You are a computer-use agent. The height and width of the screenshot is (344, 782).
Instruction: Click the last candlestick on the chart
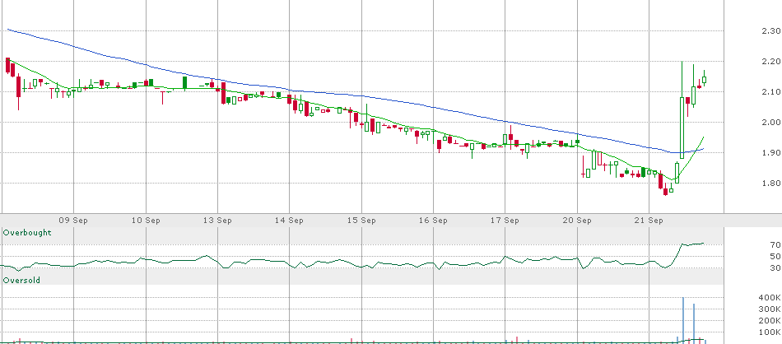coord(704,79)
